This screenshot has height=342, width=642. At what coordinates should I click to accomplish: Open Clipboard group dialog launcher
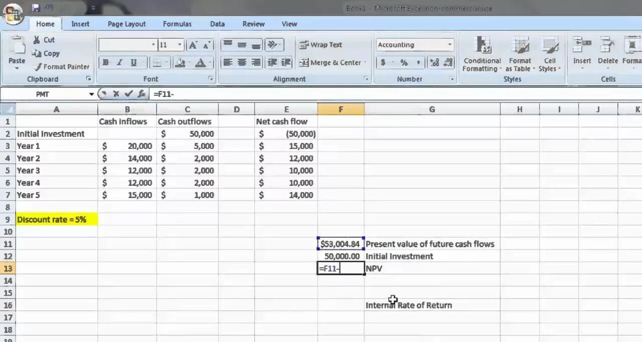click(89, 79)
